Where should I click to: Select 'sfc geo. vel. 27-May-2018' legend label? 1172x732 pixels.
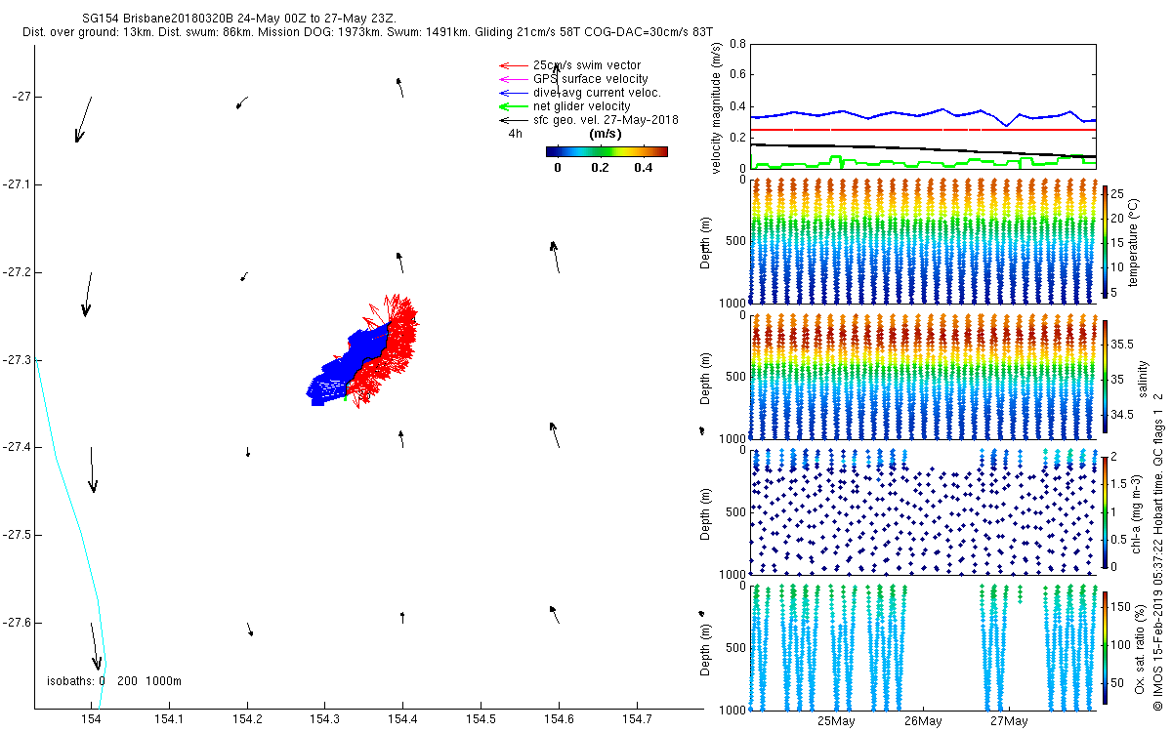click(x=606, y=120)
